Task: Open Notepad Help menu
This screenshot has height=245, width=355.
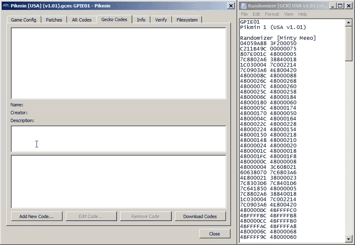Action: [302, 14]
